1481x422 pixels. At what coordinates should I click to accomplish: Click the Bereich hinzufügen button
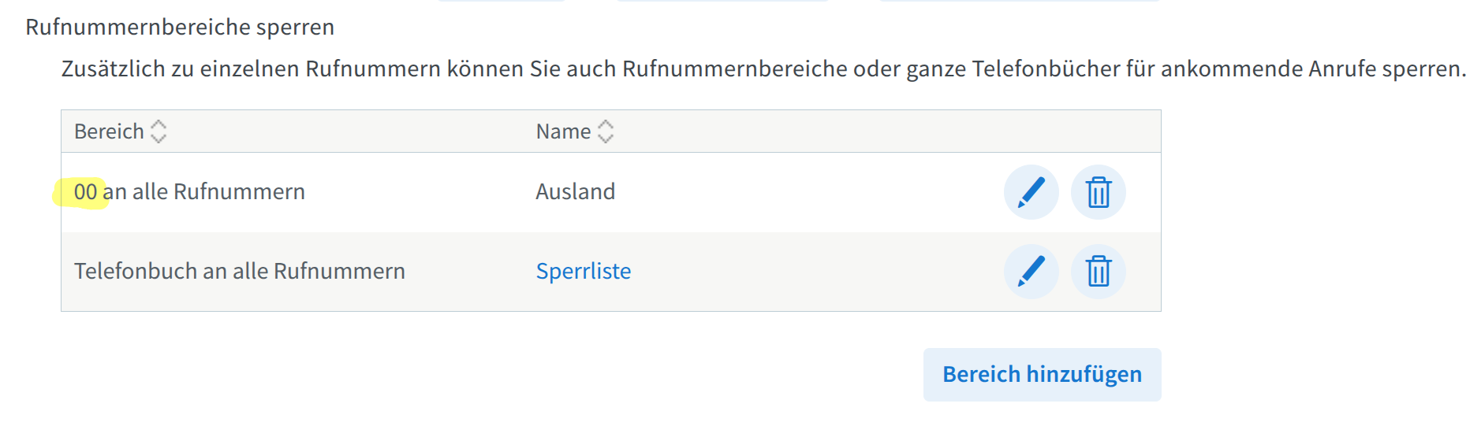1042,374
